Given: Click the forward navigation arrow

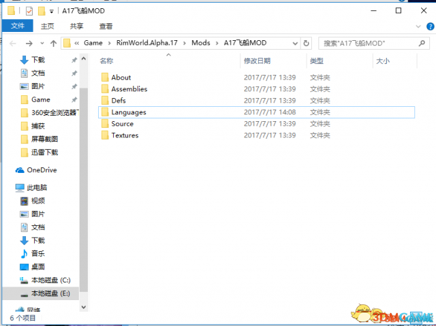Looking at the screenshot, I should [29, 44].
